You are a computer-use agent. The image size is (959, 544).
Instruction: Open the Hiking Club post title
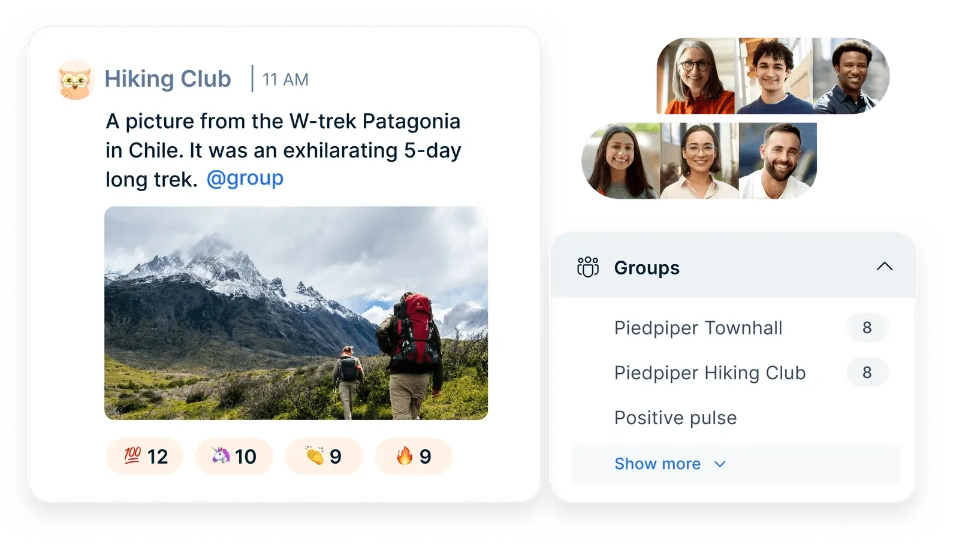pos(168,79)
